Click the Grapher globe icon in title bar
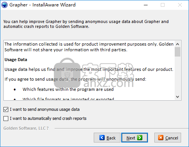The width and height of the screenshot is (189, 147). coord(5,5)
